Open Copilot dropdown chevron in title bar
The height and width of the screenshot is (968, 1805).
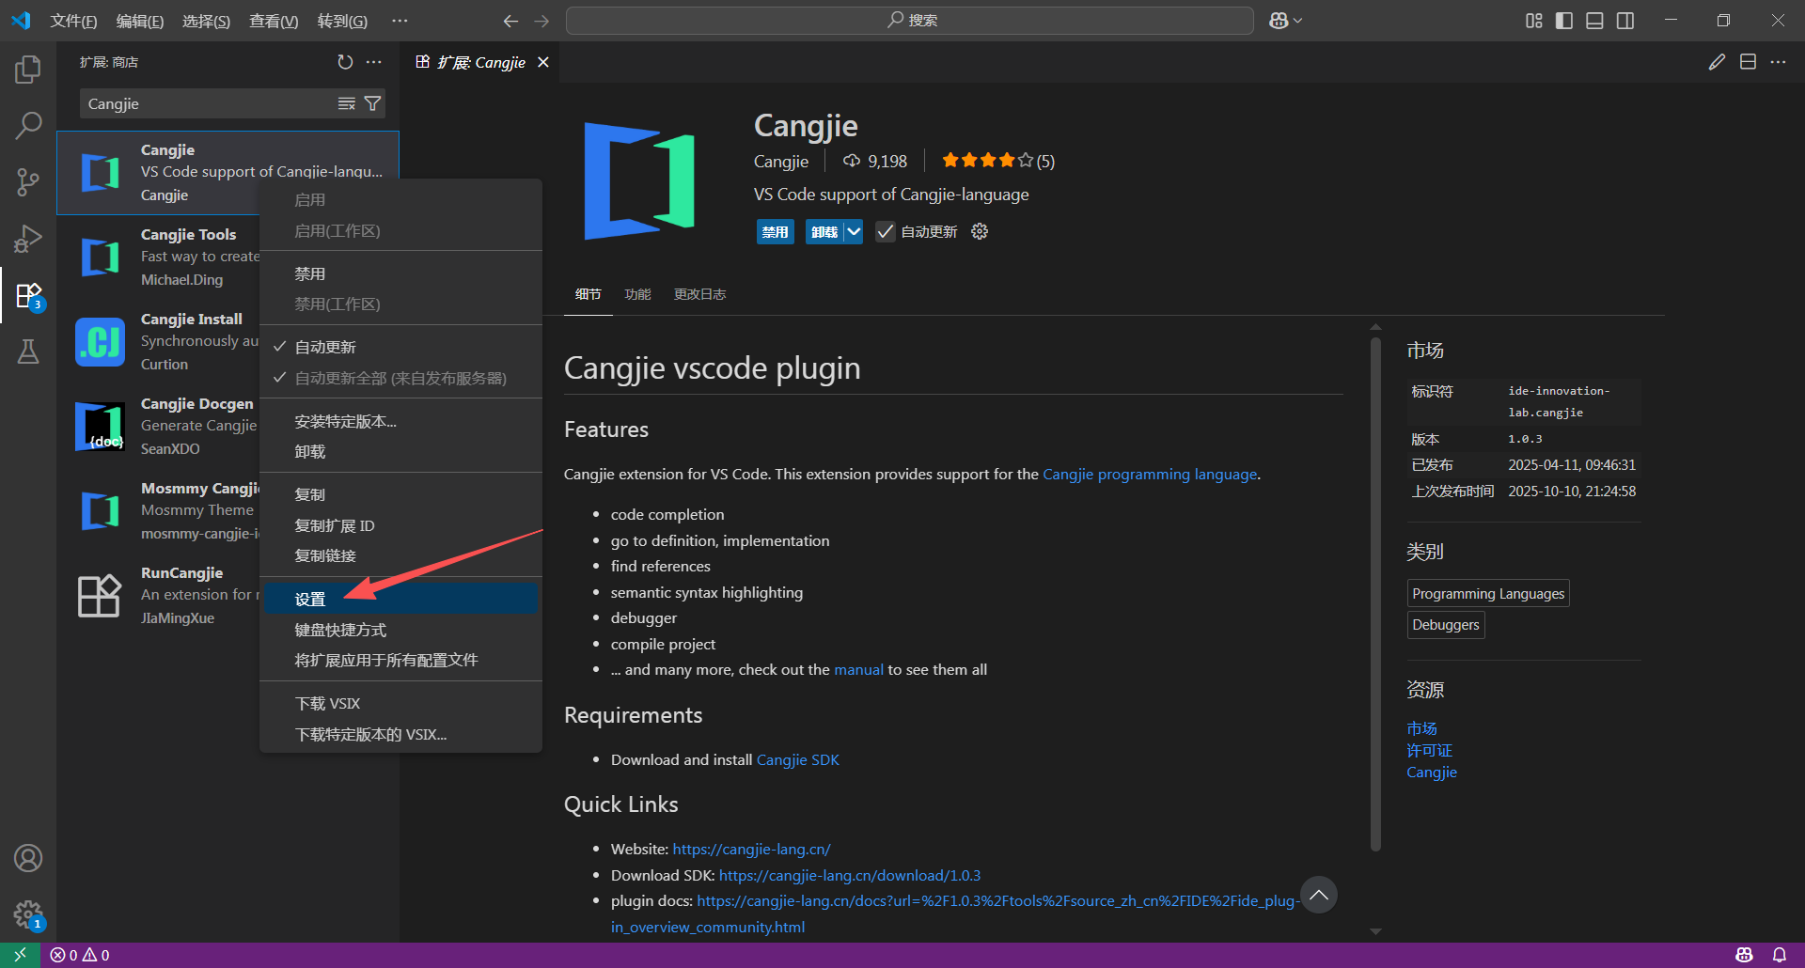[x=1298, y=21]
